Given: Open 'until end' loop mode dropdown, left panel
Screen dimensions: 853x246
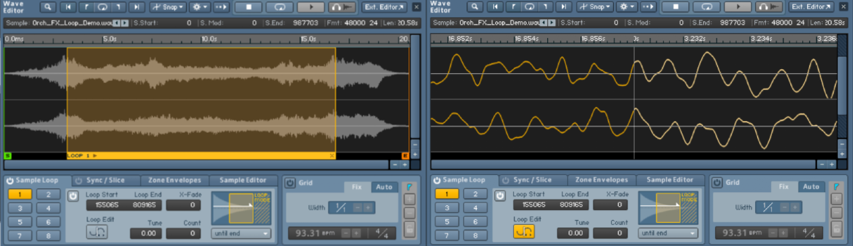Looking at the screenshot, I should tap(241, 233).
